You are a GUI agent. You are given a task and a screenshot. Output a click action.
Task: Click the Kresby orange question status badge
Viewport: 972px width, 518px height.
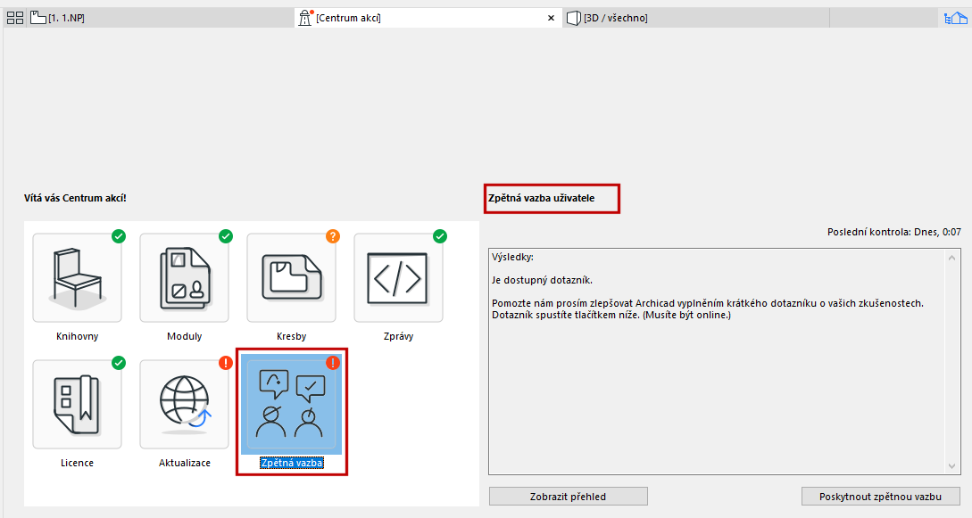point(333,235)
